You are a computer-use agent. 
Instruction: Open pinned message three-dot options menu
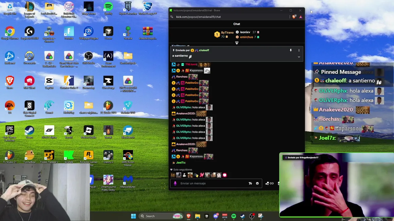pos(299,50)
